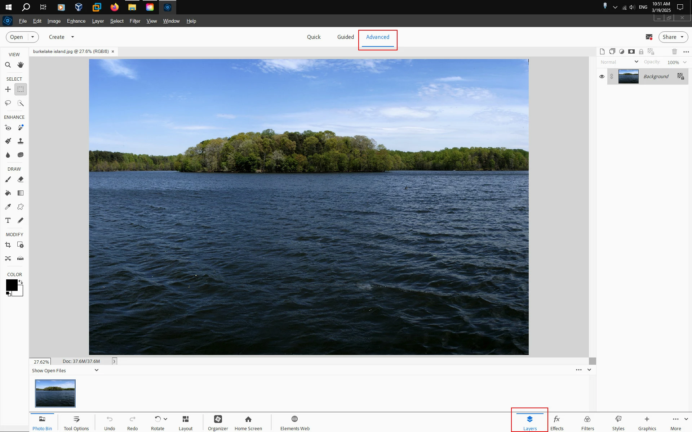Image resolution: width=692 pixels, height=432 pixels.
Task: Select the Crop tool
Action: click(x=8, y=245)
